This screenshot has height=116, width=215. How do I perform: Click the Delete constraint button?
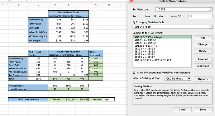[x=203, y=51]
